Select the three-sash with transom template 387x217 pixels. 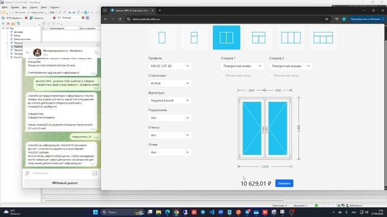coord(323,37)
